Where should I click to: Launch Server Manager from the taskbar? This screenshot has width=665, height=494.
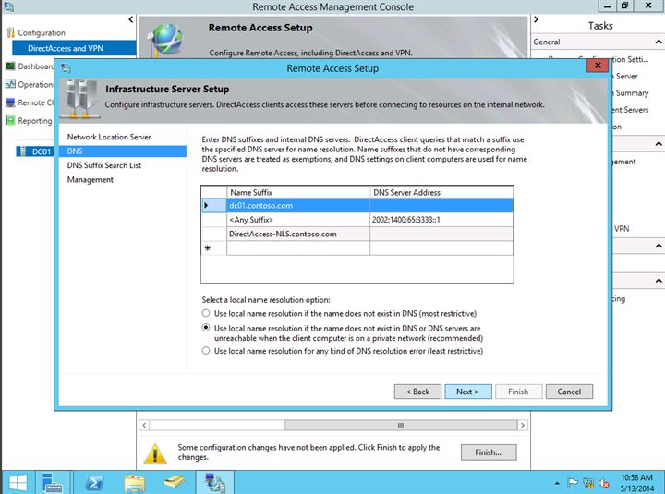53,483
